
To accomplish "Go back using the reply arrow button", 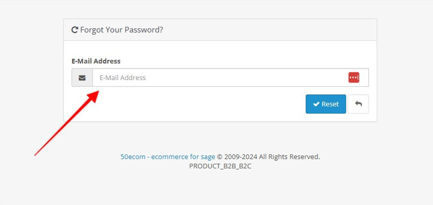I will tap(358, 104).
